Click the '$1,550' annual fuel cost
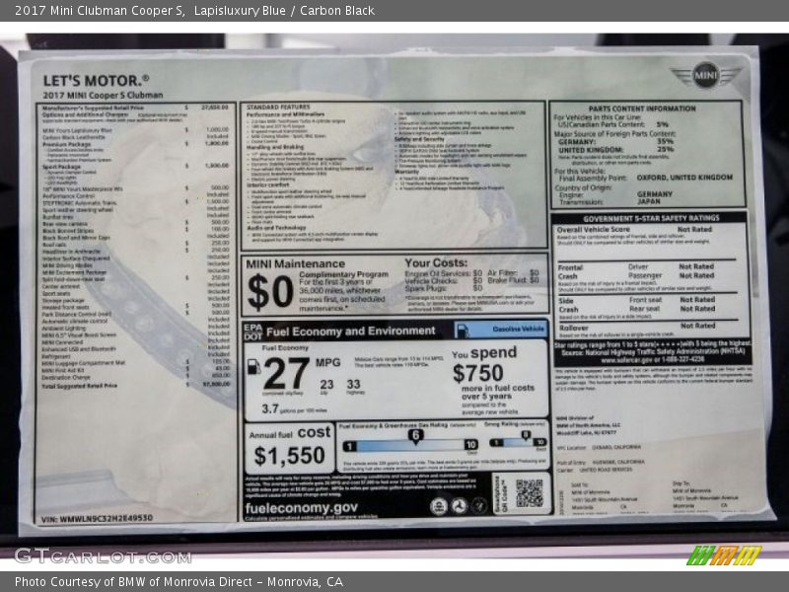Image resolution: width=789 pixels, height=592 pixels. [289, 456]
